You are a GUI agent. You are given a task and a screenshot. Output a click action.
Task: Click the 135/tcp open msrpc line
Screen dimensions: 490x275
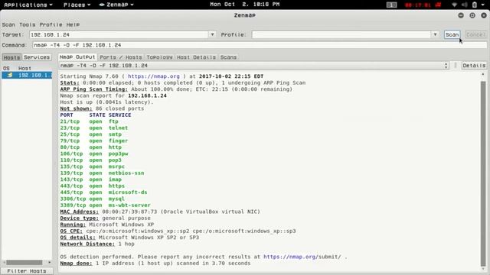point(92,167)
